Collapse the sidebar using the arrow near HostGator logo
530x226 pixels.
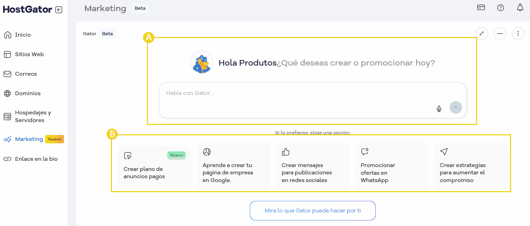pos(59,9)
